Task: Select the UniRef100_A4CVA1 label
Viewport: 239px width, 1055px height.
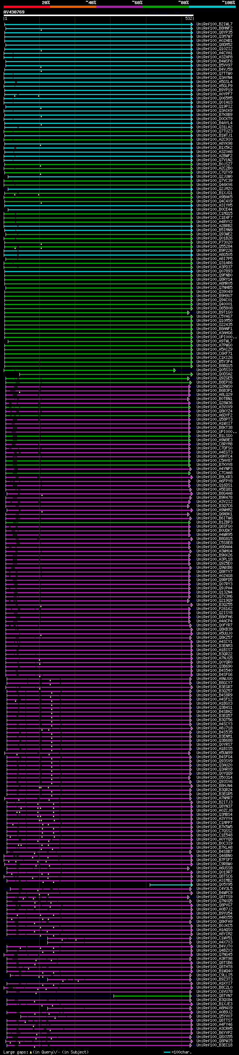Action: click(214, 53)
